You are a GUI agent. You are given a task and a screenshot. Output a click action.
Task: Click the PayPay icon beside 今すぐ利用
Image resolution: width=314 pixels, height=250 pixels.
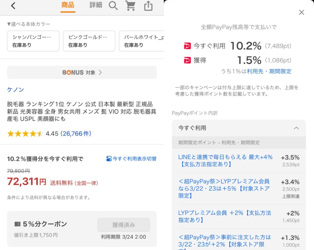point(187,46)
